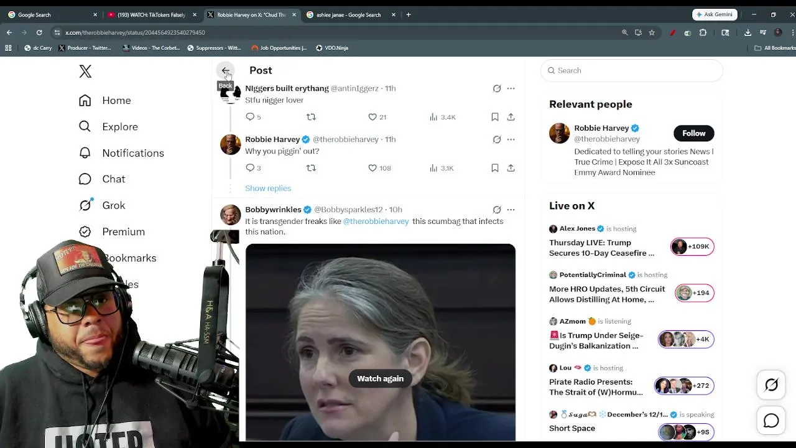Open a new browser tab
This screenshot has height=448, width=796.
coord(409,15)
